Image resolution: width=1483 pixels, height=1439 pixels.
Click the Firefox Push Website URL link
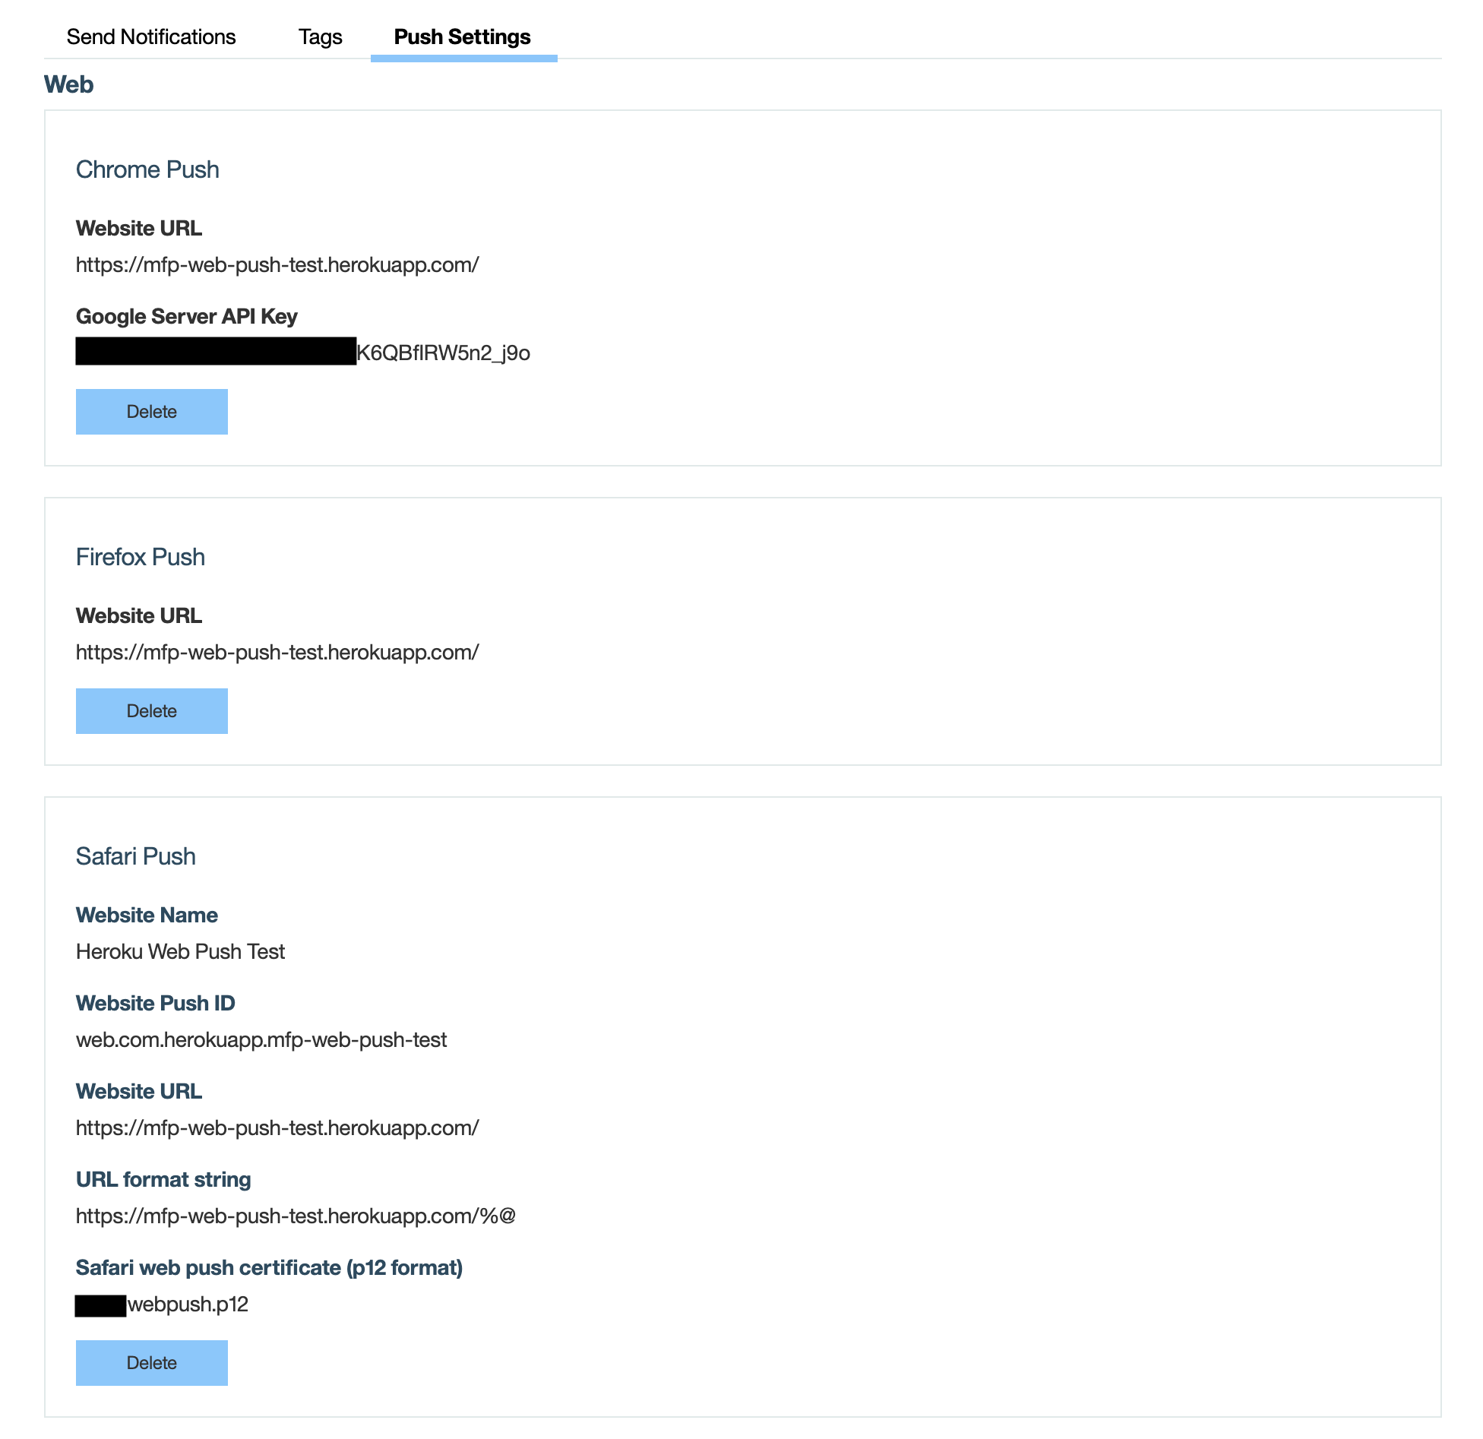276,651
